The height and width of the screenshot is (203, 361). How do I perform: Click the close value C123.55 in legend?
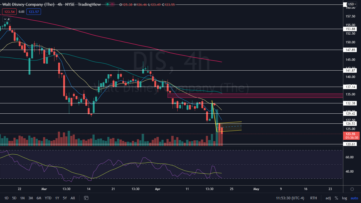point(168,4)
